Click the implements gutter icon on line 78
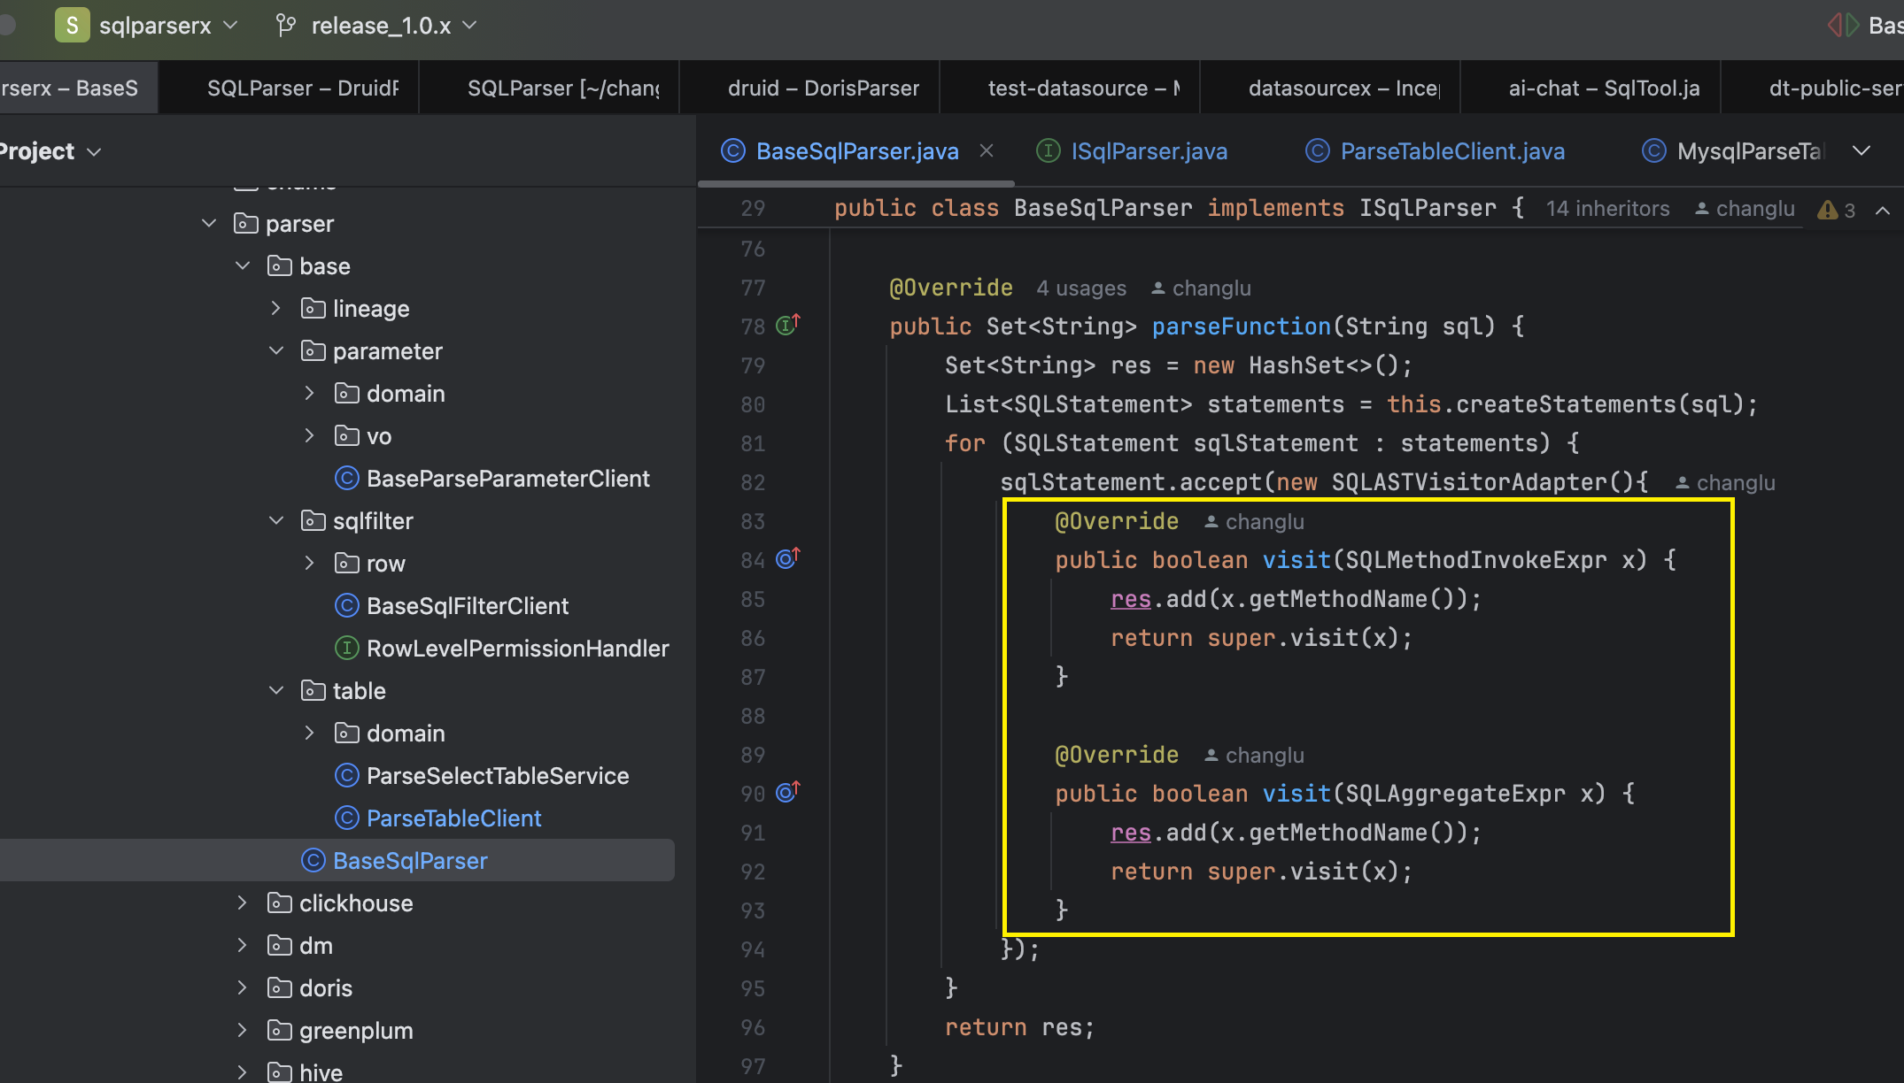The height and width of the screenshot is (1083, 1904). click(x=787, y=325)
